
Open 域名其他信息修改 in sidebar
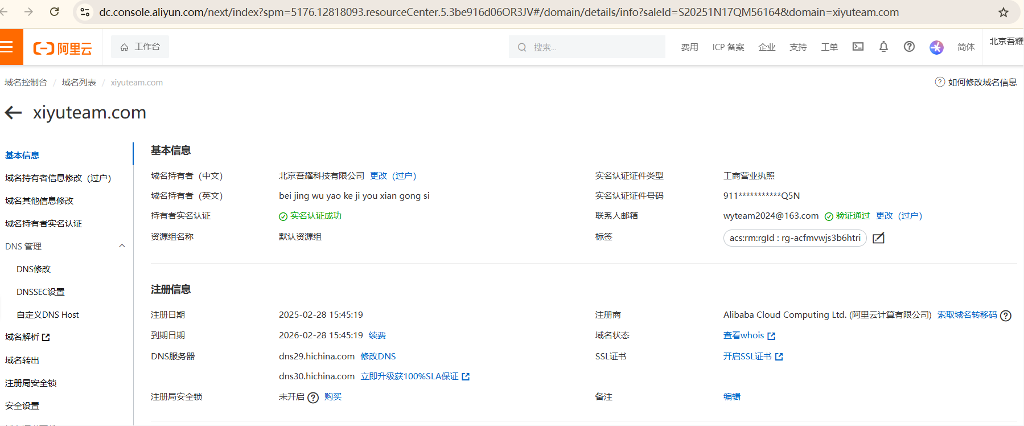(39, 200)
